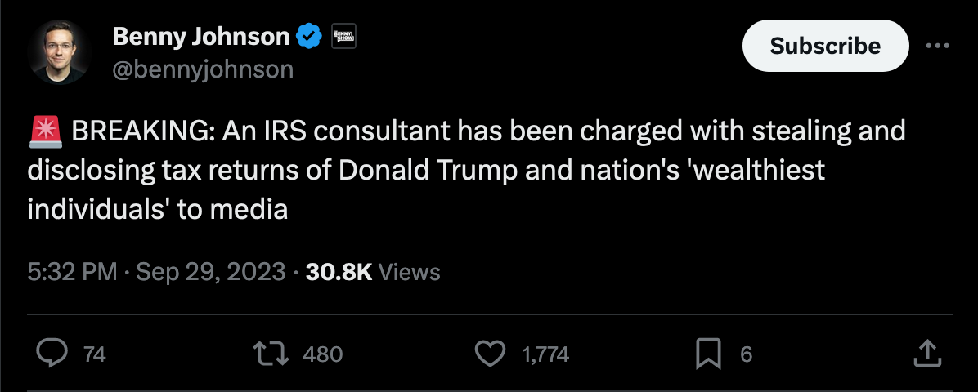978x392 pixels.
Task: Click the red siren emoji
Action: (x=45, y=131)
